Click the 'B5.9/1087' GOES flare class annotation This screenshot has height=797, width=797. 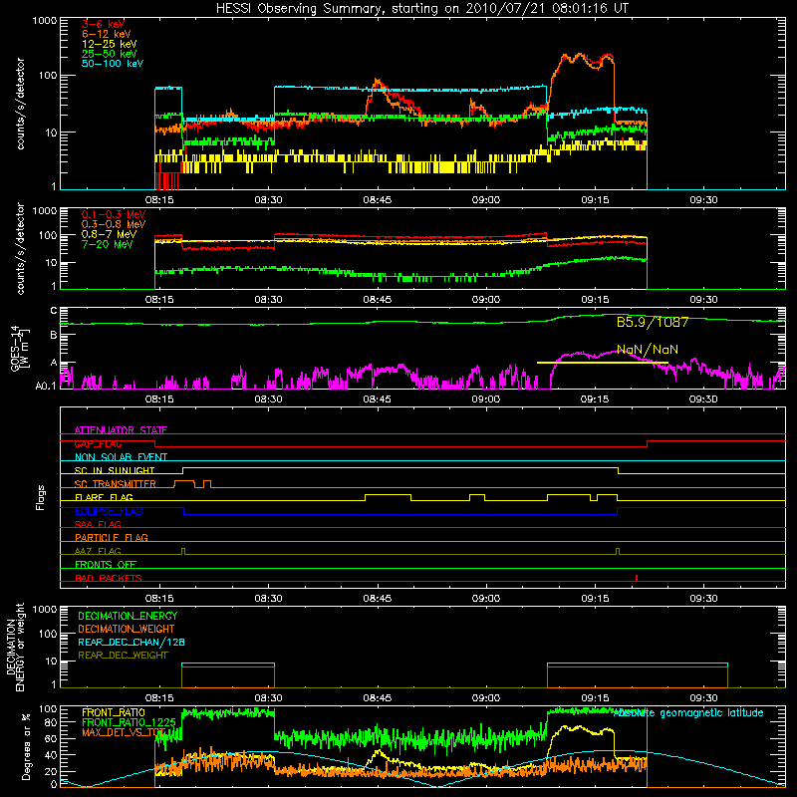[653, 322]
